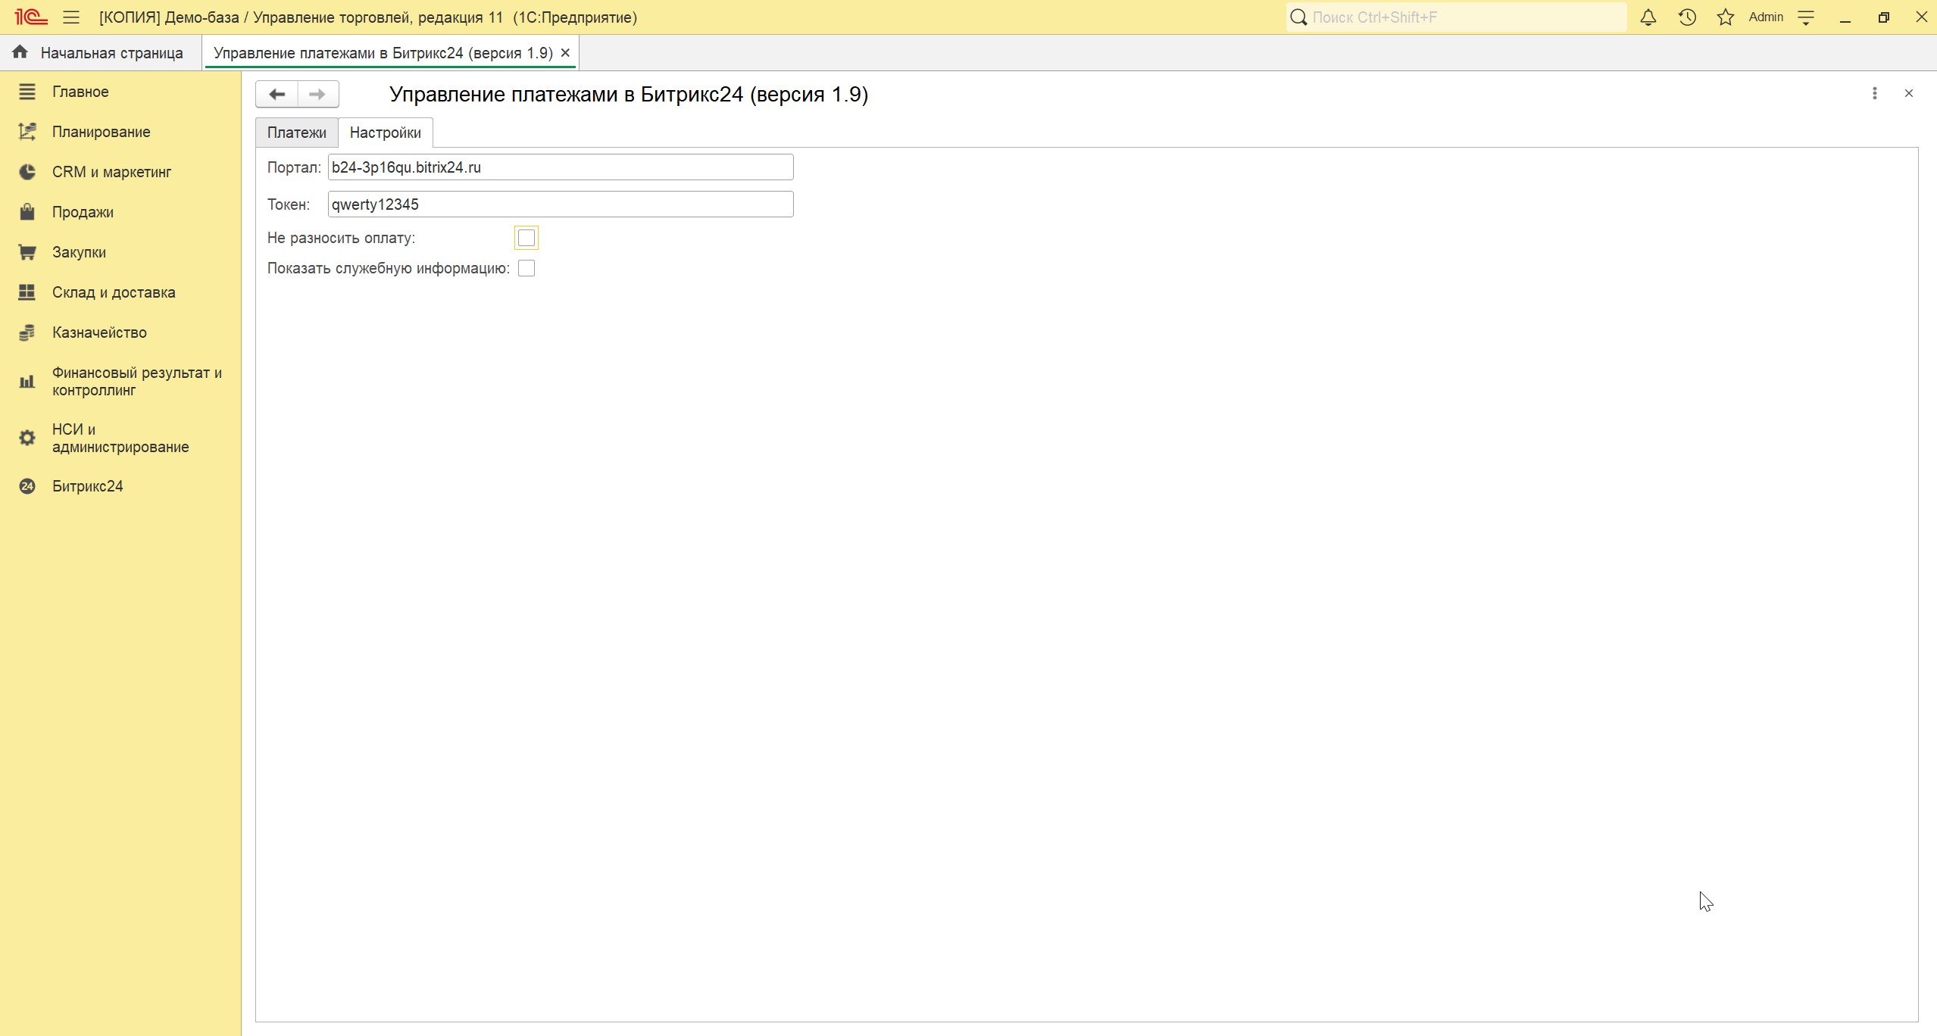This screenshot has height=1036, width=1937.
Task: Close the Управление платежами tab
Action: tap(565, 53)
